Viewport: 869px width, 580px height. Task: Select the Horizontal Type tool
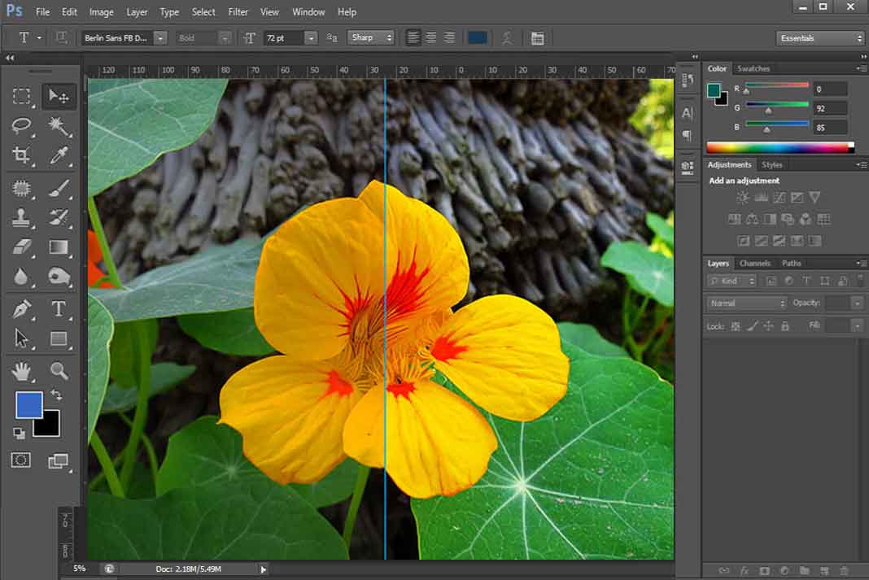point(59,309)
